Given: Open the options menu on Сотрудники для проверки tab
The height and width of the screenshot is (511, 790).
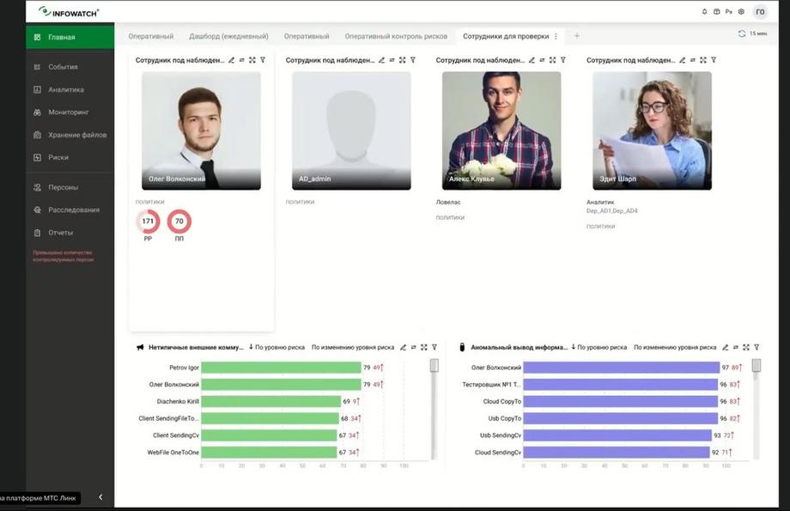Looking at the screenshot, I should click(x=556, y=36).
